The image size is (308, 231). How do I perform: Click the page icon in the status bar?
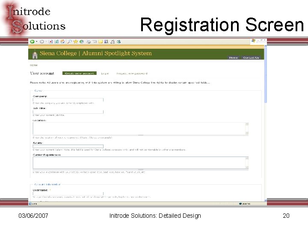tap(30, 204)
